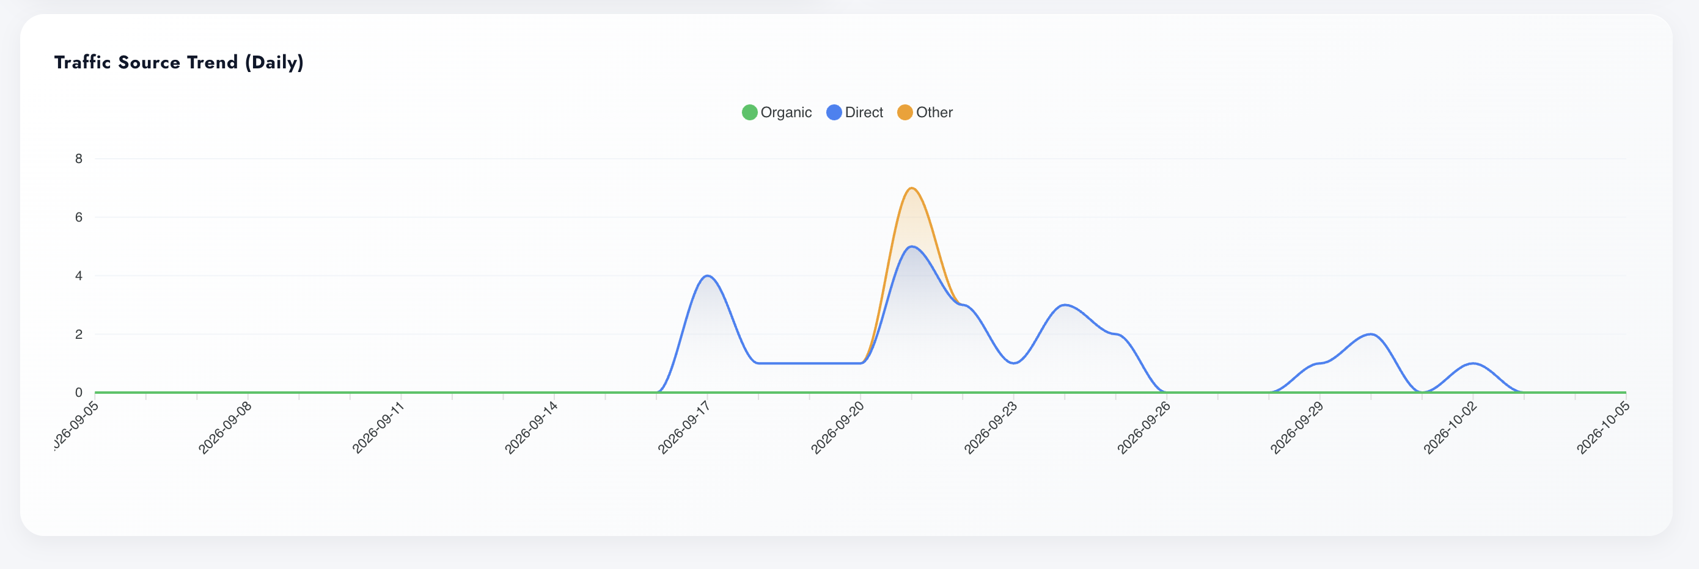The image size is (1699, 569).
Task: Toggle the Direct series in the legend
Action: [x=854, y=112]
